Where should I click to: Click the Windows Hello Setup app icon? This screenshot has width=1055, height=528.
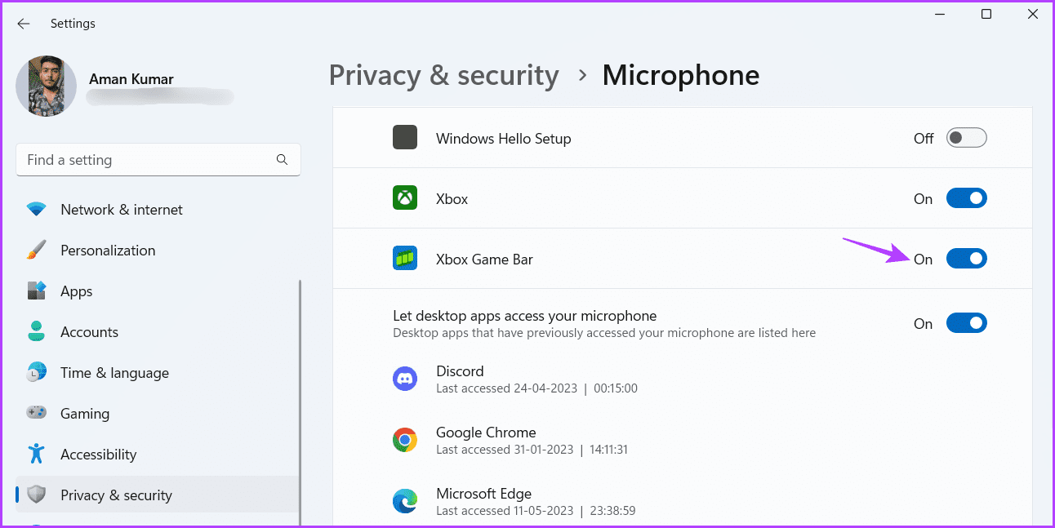coord(405,138)
